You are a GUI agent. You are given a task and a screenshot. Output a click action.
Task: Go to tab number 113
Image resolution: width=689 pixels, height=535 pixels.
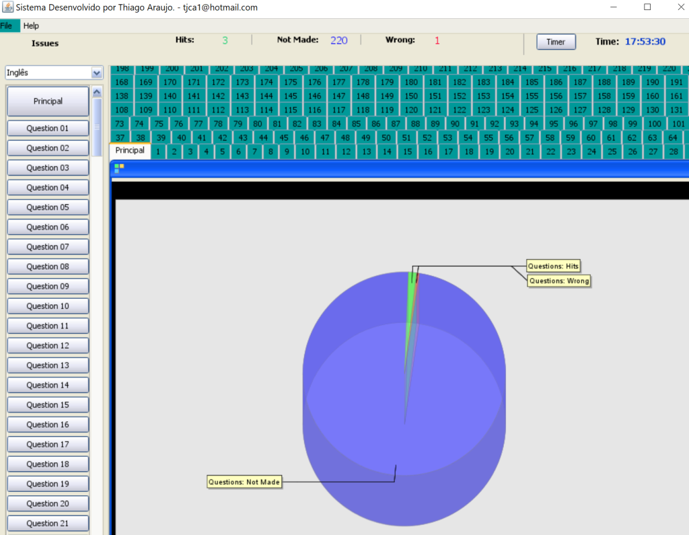click(x=242, y=110)
